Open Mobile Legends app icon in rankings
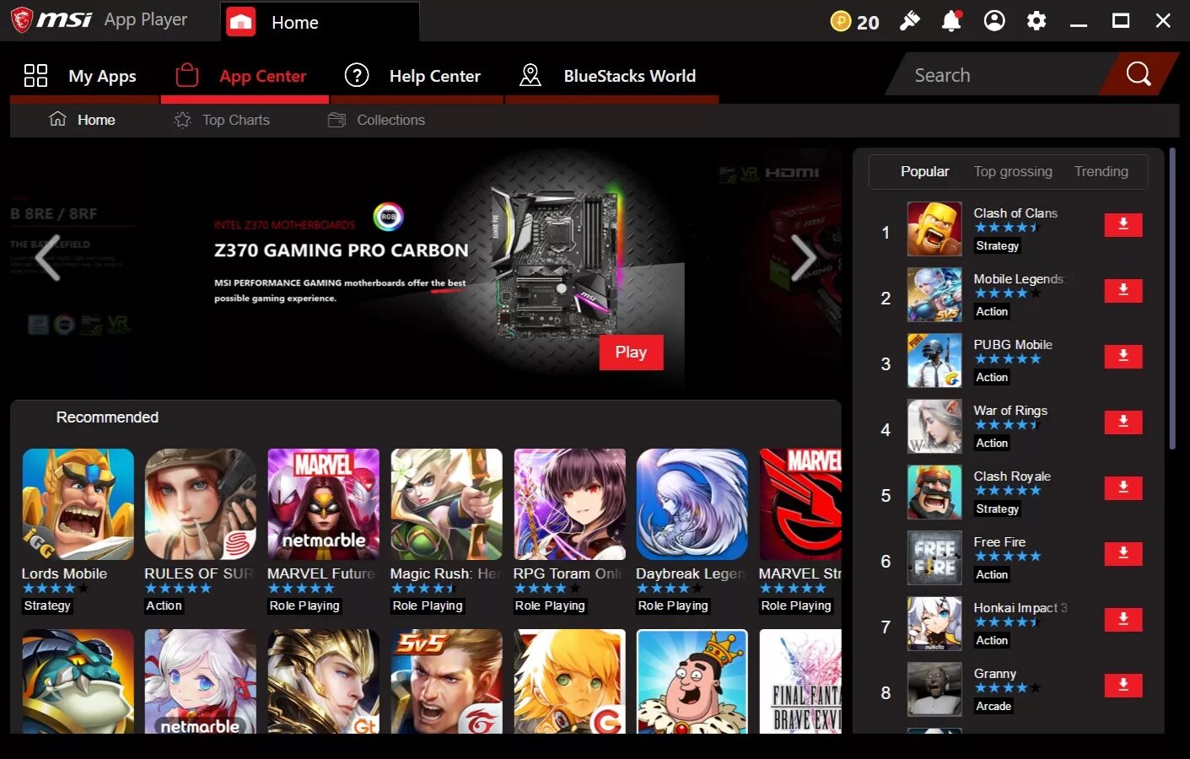1190x759 pixels. pos(934,294)
